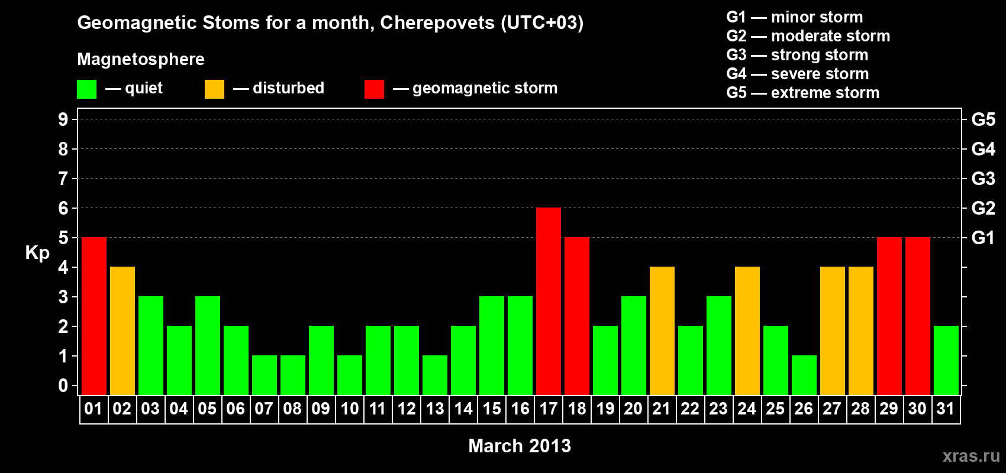Click date label 22 on the axis
The height and width of the screenshot is (473, 1006).
[x=690, y=409]
